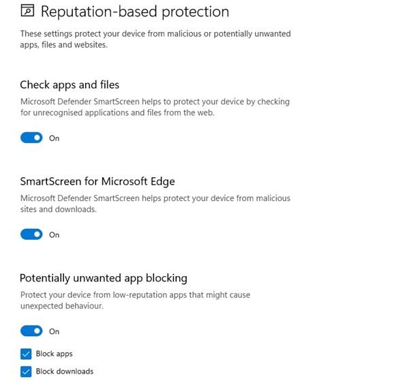
Task: Click the Reputation-based protection page title
Action: coord(135,12)
